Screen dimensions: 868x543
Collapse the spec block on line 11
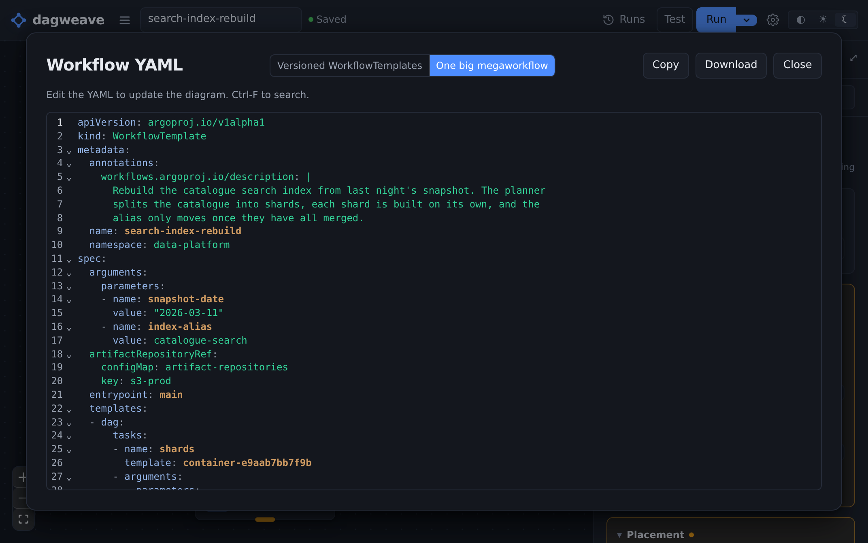[x=69, y=260]
